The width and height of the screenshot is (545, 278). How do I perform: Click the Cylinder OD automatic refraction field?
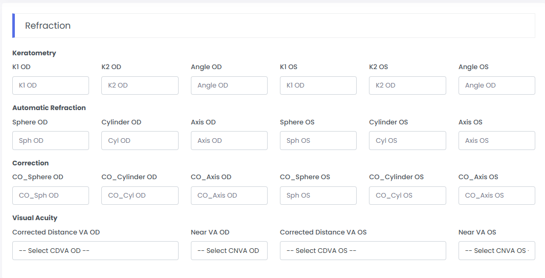point(140,140)
